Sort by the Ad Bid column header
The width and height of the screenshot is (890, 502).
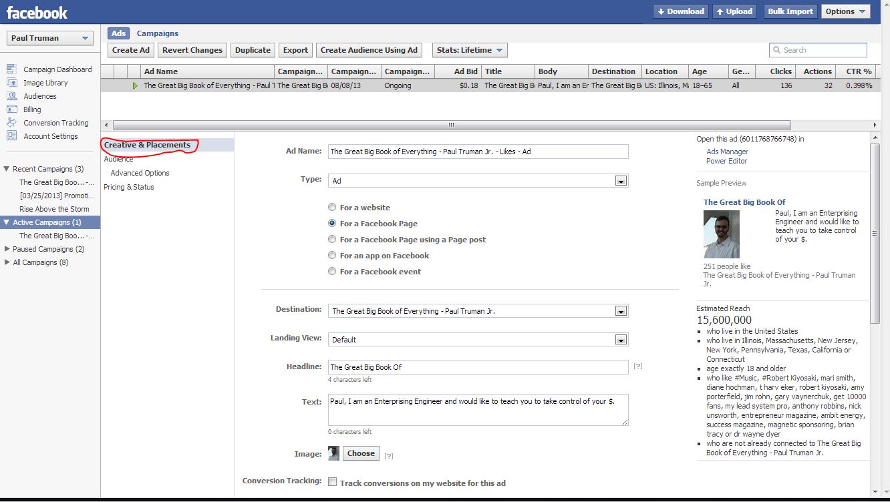coord(458,71)
